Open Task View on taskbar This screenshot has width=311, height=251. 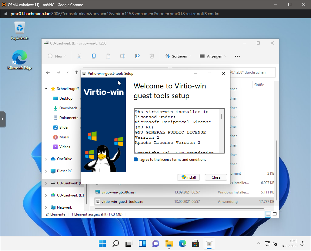(129, 243)
